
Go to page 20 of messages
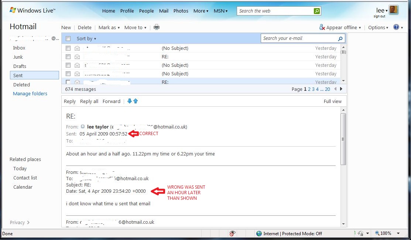pyautogui.click(x=328, y=89)
